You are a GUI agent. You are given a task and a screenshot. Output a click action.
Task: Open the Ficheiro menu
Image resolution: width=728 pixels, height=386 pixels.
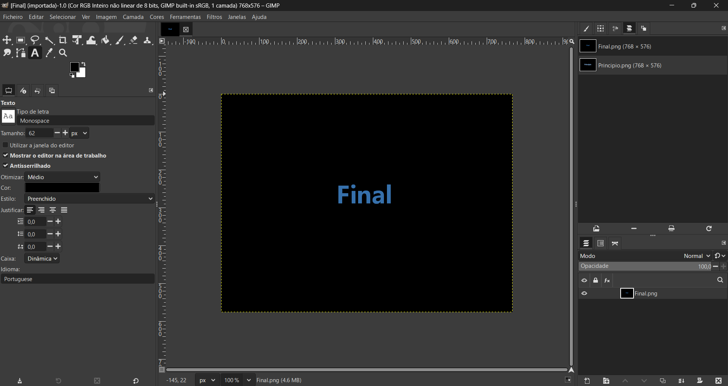click(13, 17)
